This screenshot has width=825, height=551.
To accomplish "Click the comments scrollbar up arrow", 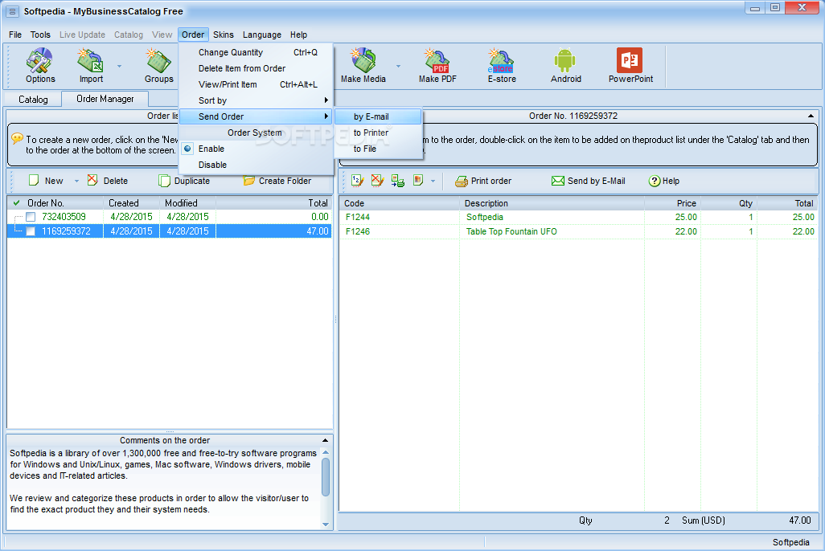I will (326, 452).
